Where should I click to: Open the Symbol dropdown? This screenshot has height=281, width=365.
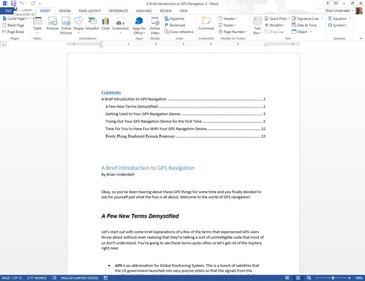(x=338, y=25)
